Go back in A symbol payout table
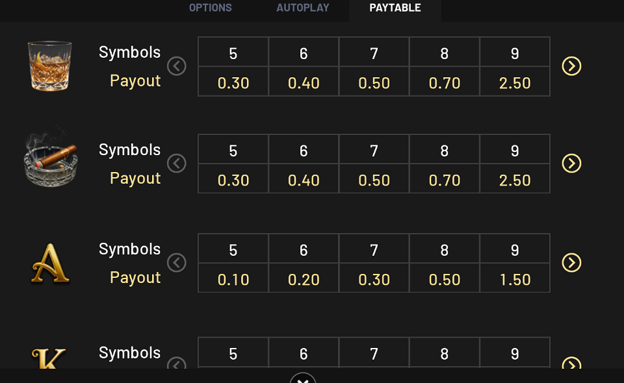Viewport: 624px width, 383px height. pyautogui.click(x=177, y=263)
